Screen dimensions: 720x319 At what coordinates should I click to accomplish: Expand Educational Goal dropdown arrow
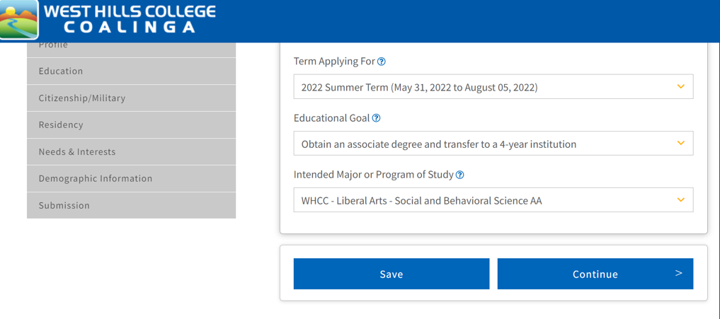tap(680, 143)
